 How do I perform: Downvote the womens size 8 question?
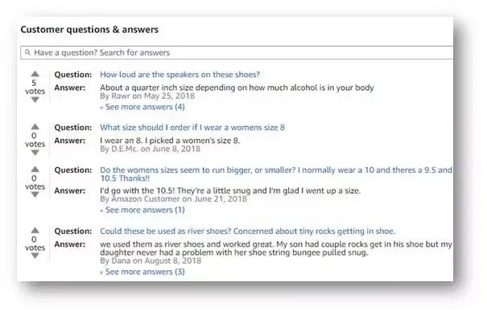(x=35, y=153)
